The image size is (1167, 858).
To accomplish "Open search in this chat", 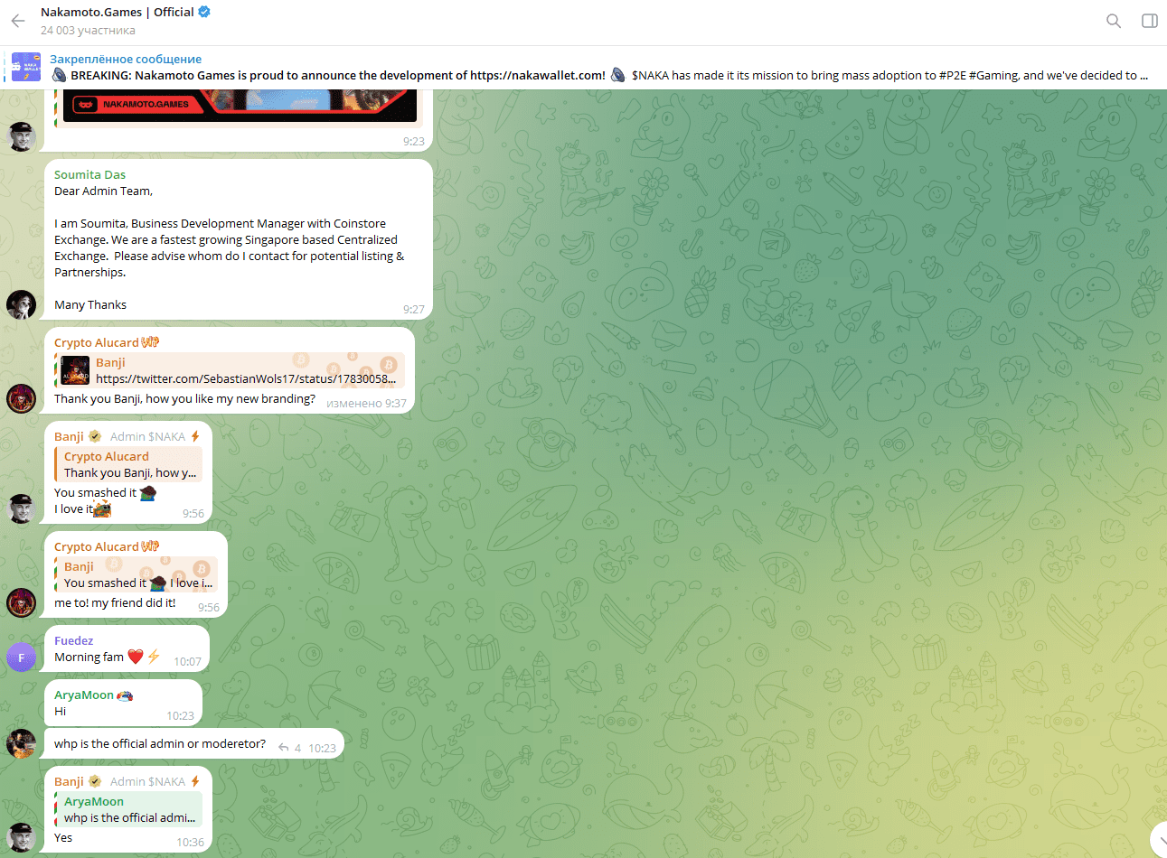I will tap(1114, 21).
